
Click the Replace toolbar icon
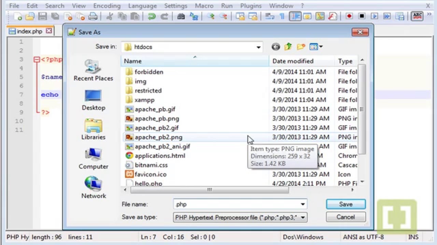[194, 16]
